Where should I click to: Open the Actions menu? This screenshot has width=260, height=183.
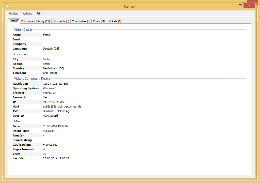point(27,13)
